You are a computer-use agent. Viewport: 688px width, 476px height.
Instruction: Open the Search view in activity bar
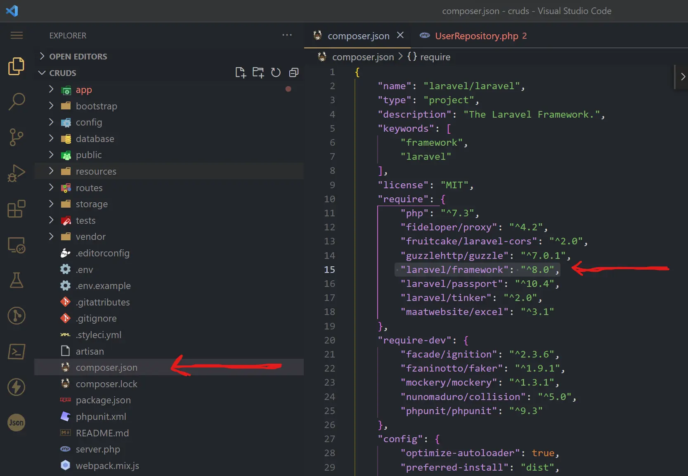(17, 102)
